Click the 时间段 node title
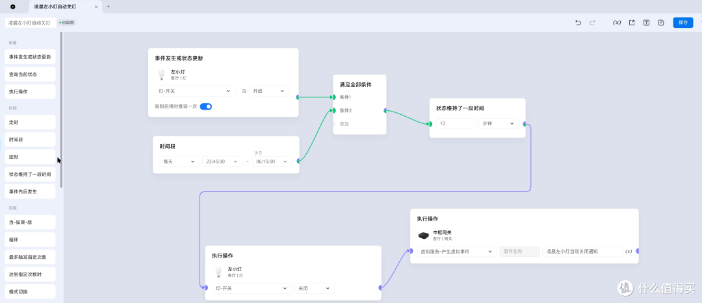702x303 pixels. coord(168,146)
